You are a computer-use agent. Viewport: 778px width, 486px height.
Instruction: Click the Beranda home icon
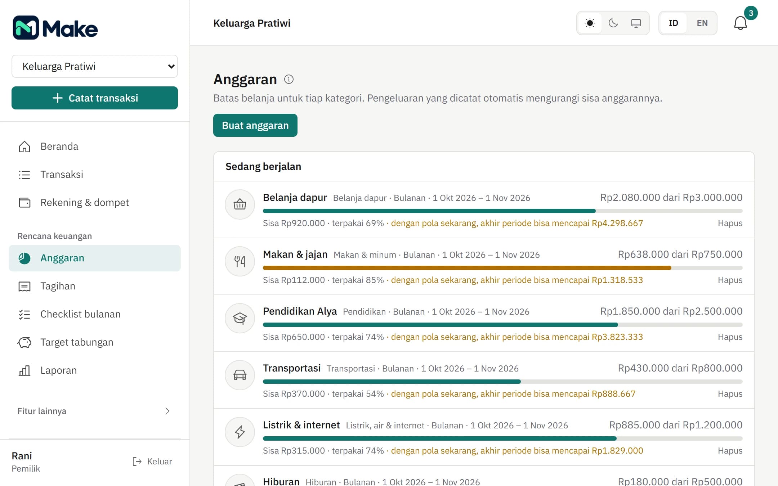click(24, 147)
